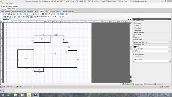Toggle Corners under Selected Area Fonts
The image size is (172, 97).
tap(134, 37)
